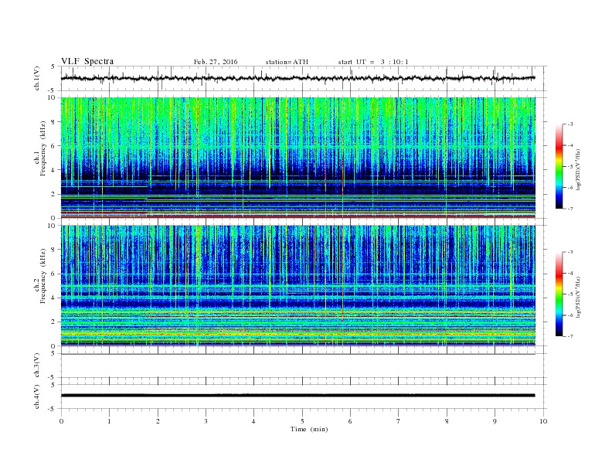612x473 pixels.
Task: Click the "-3" tick on ch.1 color bar
Action: tap(569, 124)
